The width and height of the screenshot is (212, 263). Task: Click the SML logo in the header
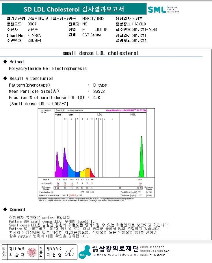pyautogui.click(x=164, y=10)
